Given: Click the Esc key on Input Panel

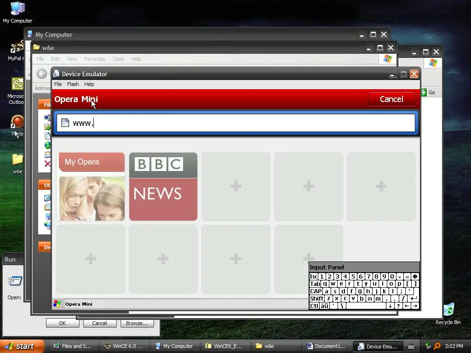Looking at the screenshot, I should pyautogui.click(x=314, y=276).
